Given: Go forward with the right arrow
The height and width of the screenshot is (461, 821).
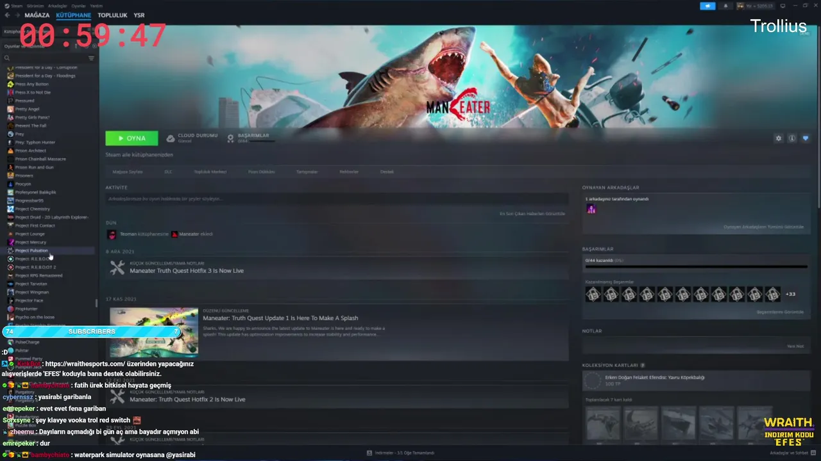Looking at the screenshot, I should click(17, 15).
